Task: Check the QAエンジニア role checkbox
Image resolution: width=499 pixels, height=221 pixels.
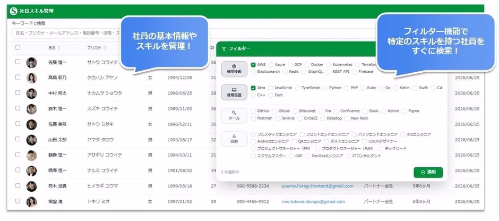Action: [x=294, y=141]
